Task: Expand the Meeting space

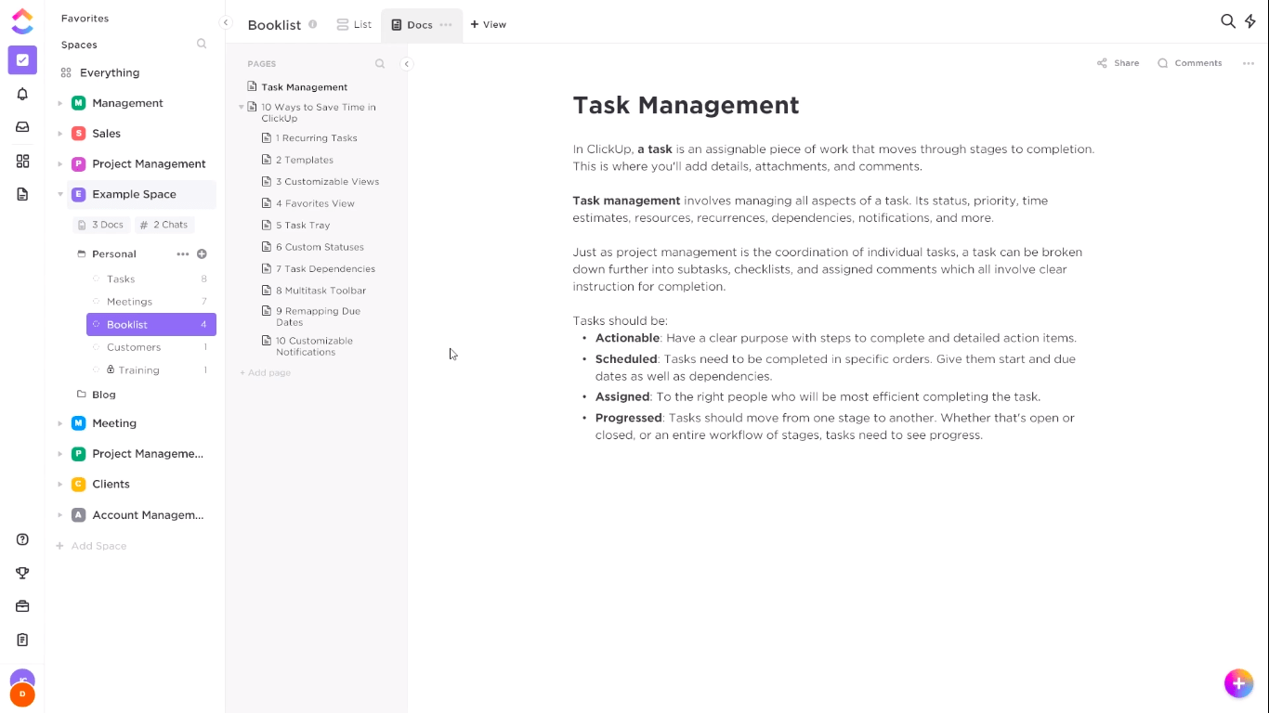Action: (60, 423)
